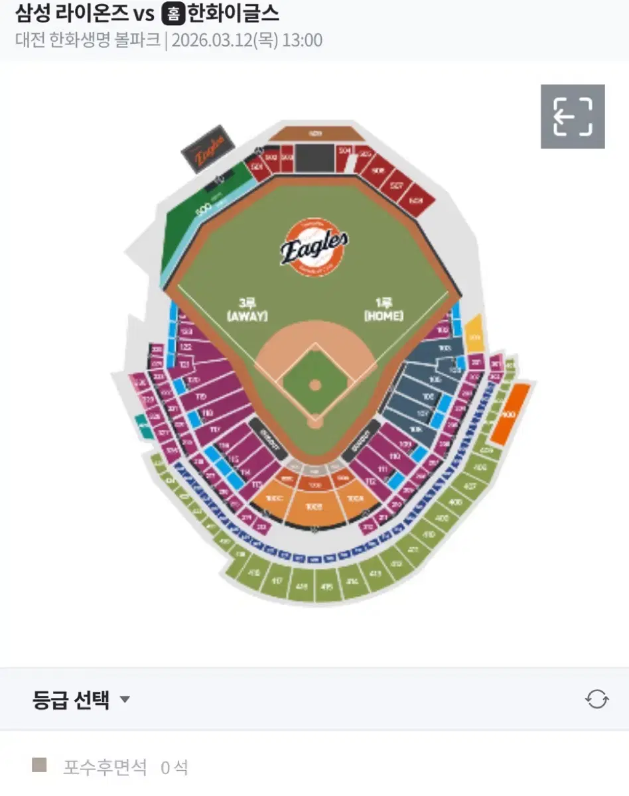The width and height of the screenshot is (629, 796).
Task: Choose upper-deck green section 415
Action: [326, 587]
